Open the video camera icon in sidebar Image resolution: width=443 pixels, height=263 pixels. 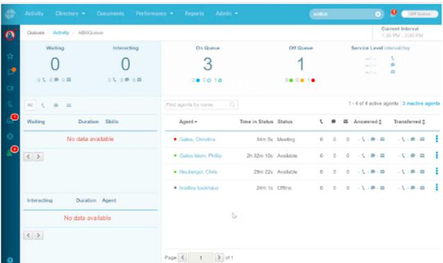[10, 88]
